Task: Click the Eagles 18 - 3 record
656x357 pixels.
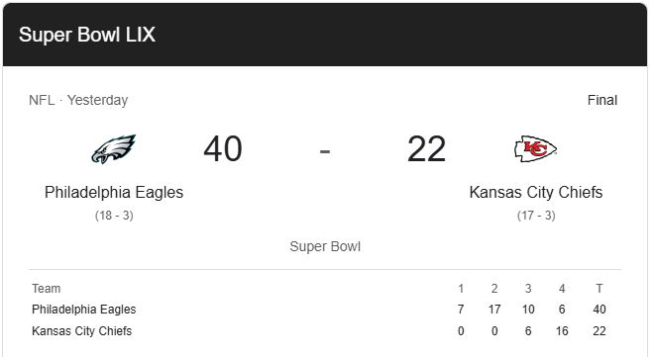Action: (x=114, y=216)
